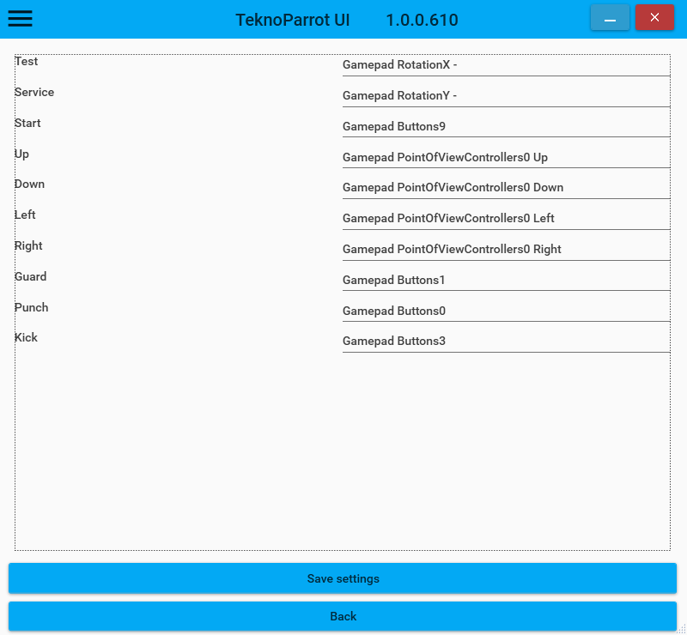Click the Test label
687x635 pixels.
click(27, 61)
